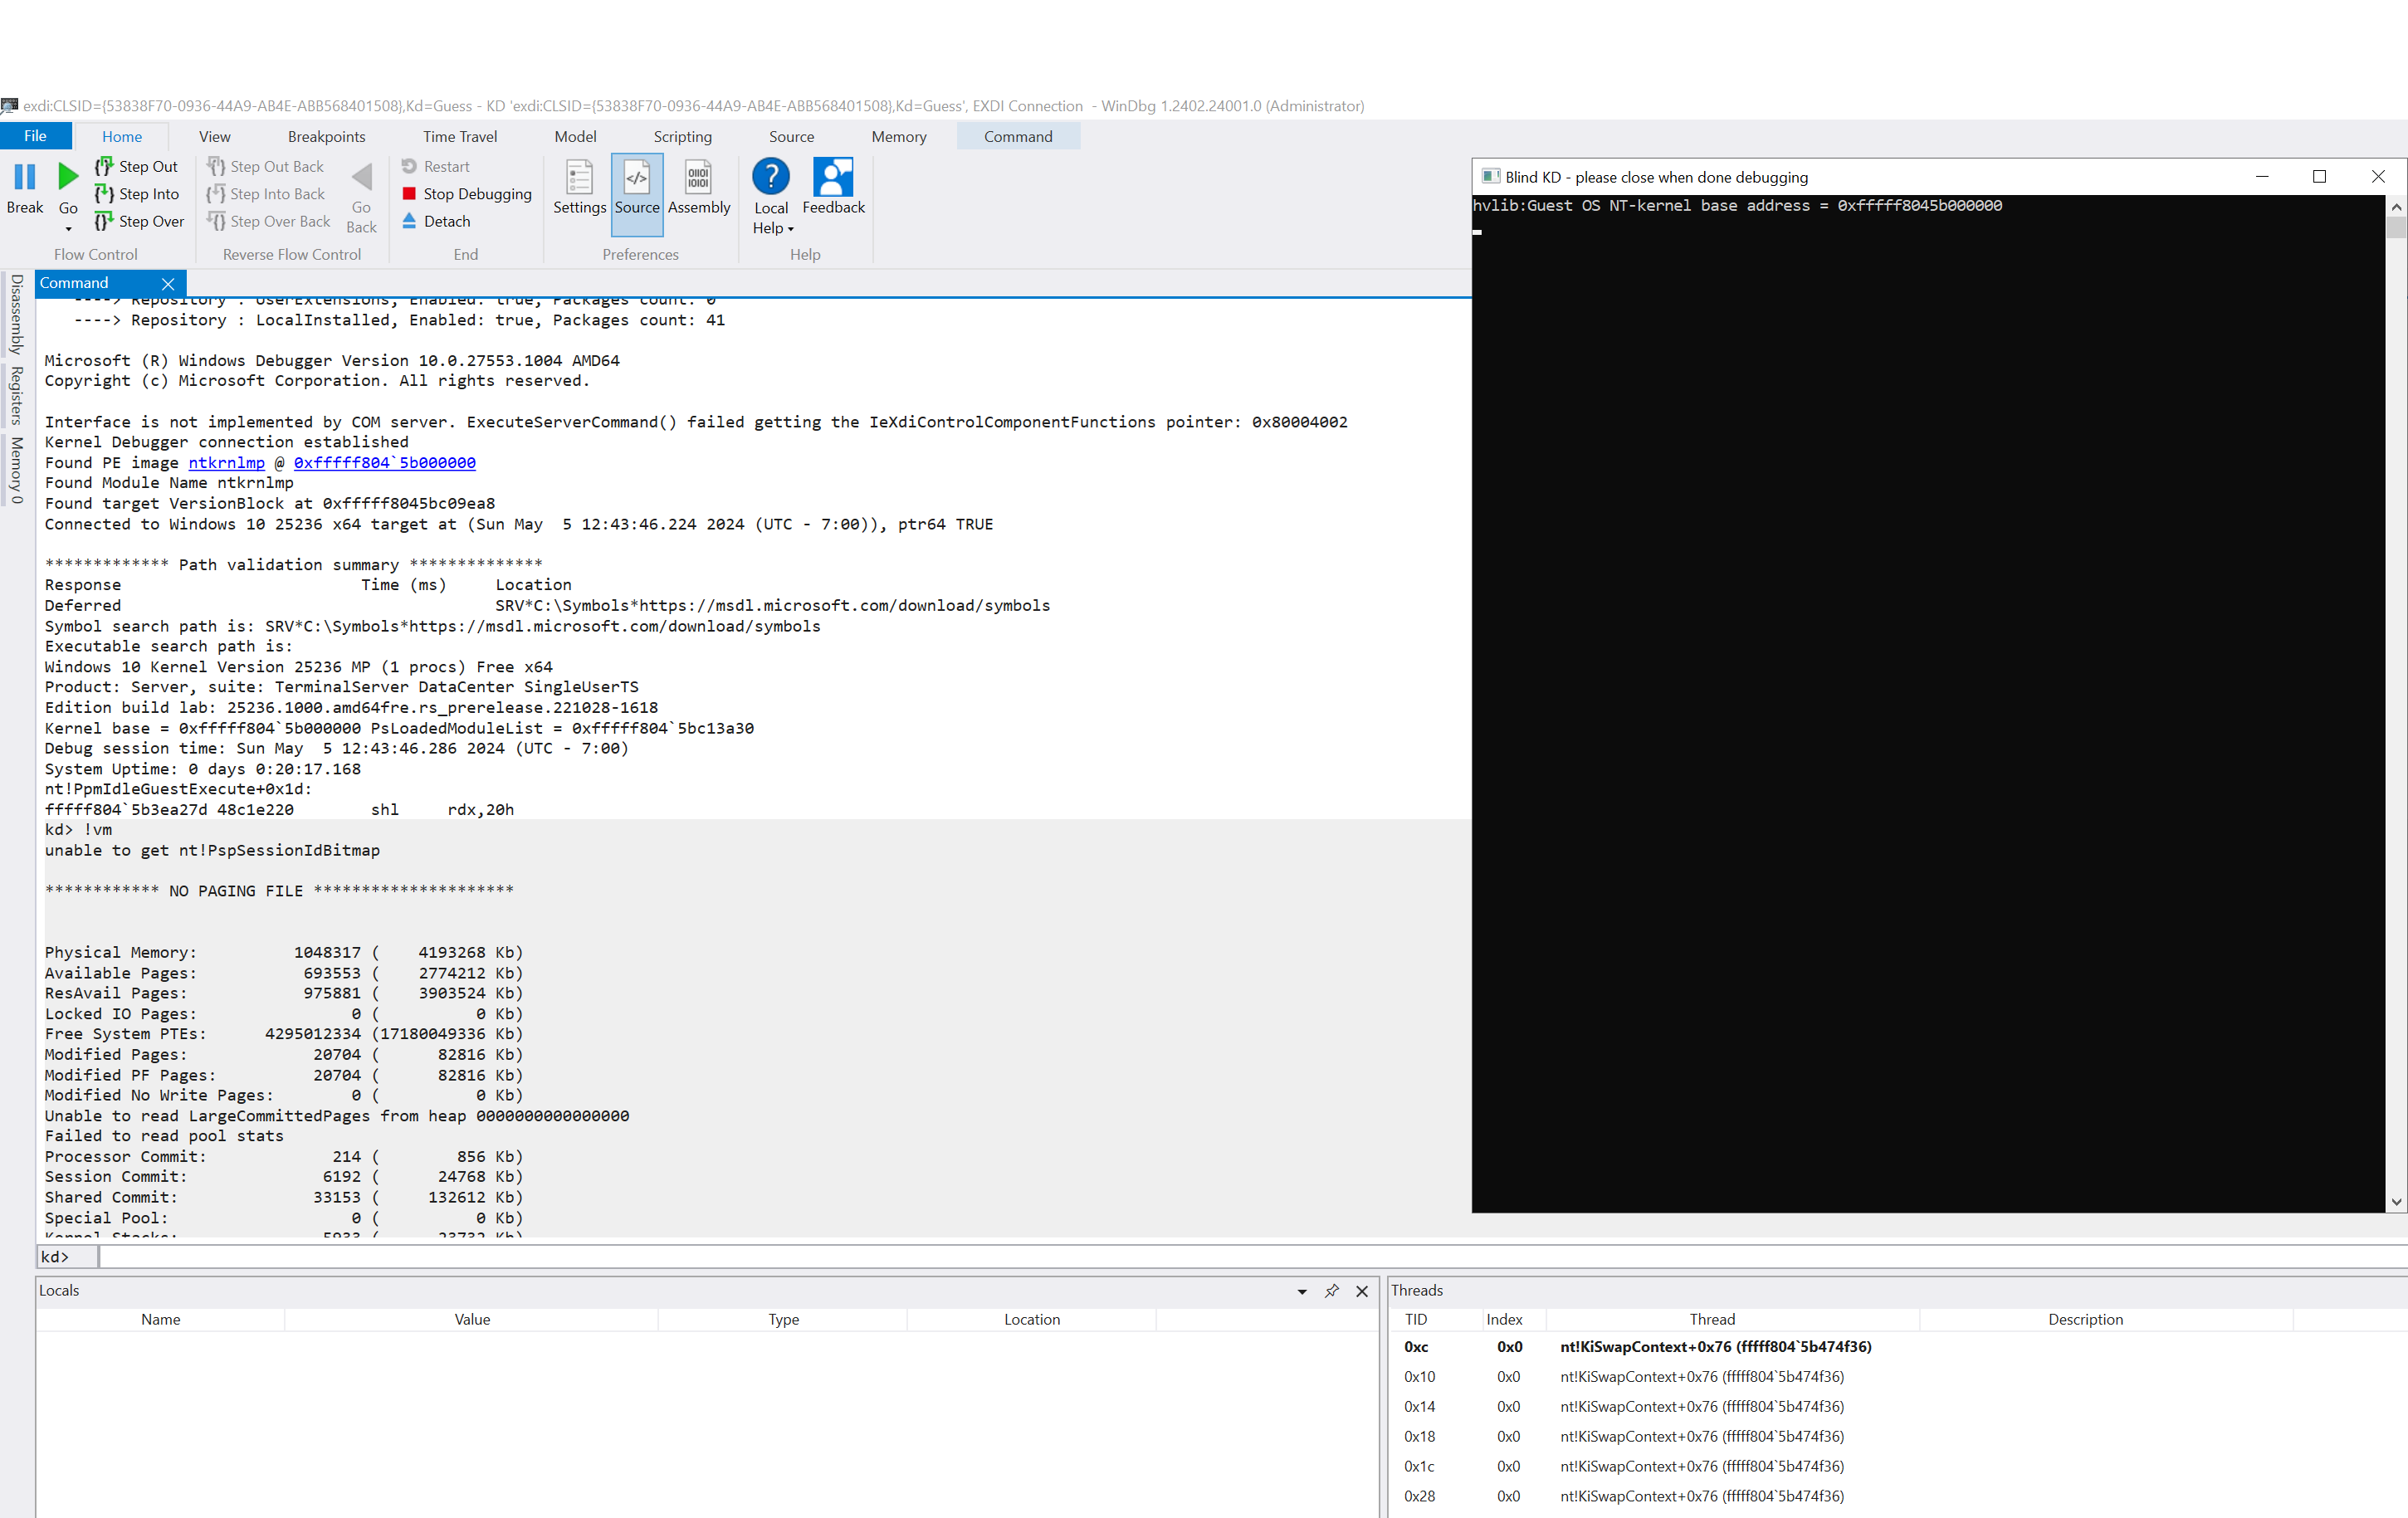Open the Local Help dropdown

pos(790,229)
